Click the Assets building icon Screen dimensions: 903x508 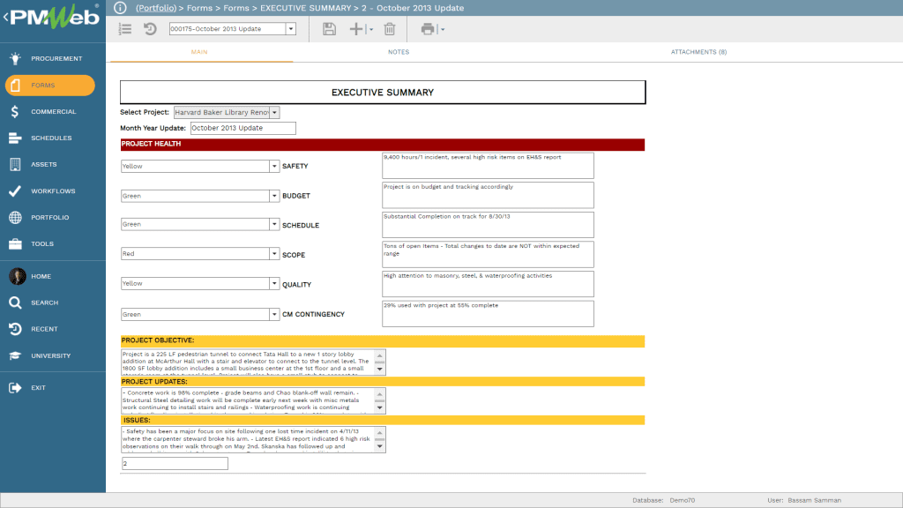[15, 165]
